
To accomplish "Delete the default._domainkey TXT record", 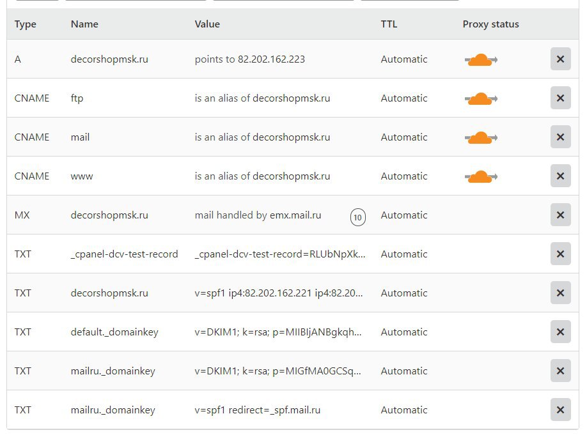I will 560,332.
